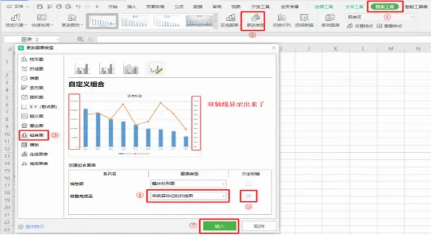Switch to 绘图工具 tab

(x=324, y=7)
